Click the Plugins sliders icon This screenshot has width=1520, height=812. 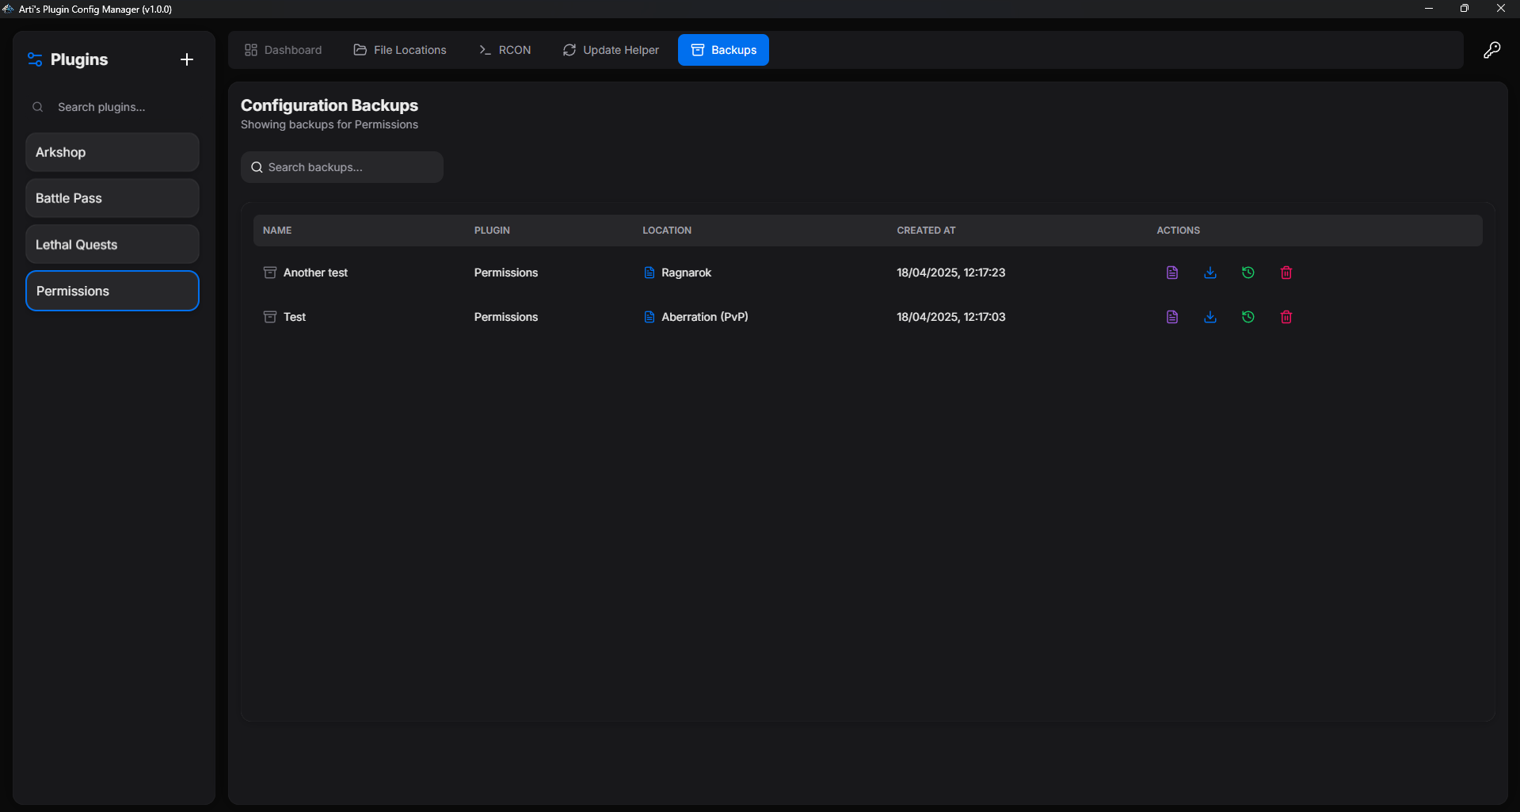click(35, 59)
